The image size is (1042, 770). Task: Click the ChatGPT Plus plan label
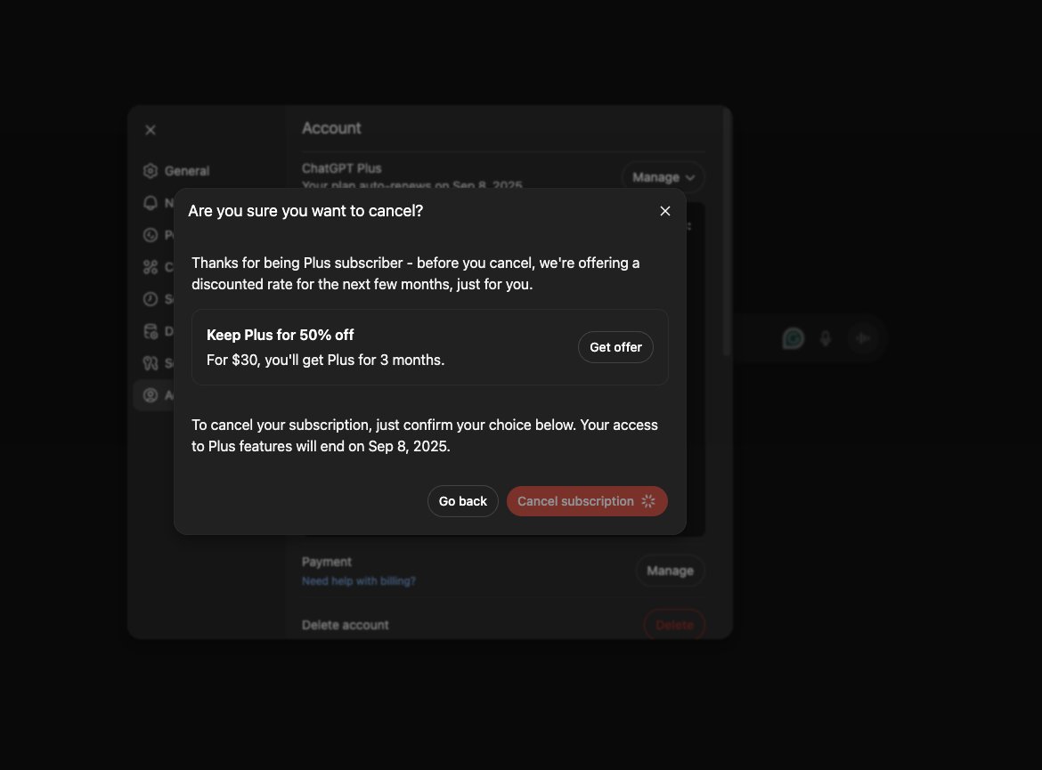(x=342, y=168)
